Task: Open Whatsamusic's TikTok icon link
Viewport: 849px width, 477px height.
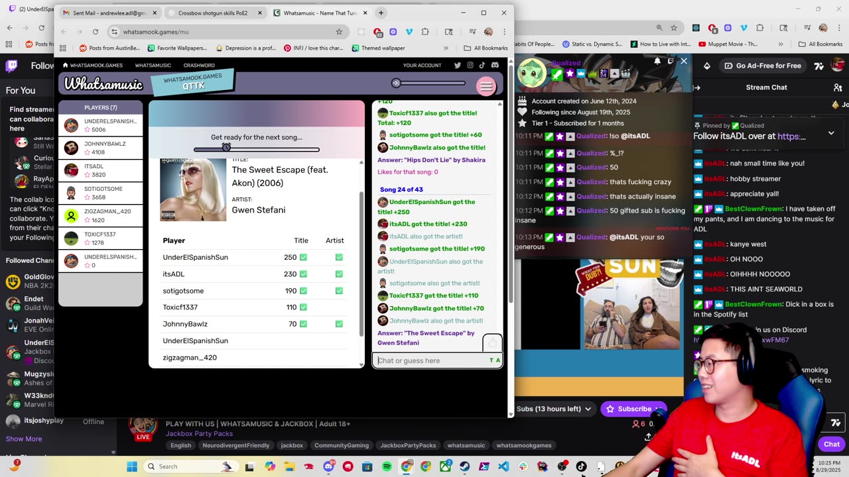Action: tap(482, 65)
